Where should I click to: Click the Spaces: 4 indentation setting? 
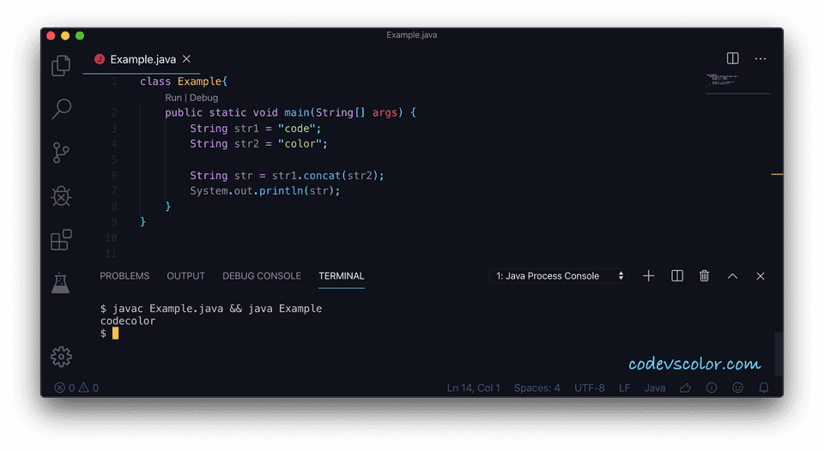pyautogui.click(x=536, y=388)
